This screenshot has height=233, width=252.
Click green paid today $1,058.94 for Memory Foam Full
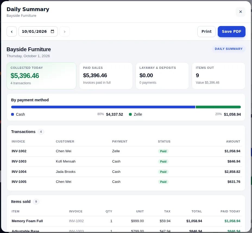click(232, 221)
